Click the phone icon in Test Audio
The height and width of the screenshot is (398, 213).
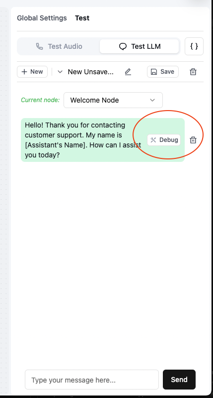pos(39,46)
